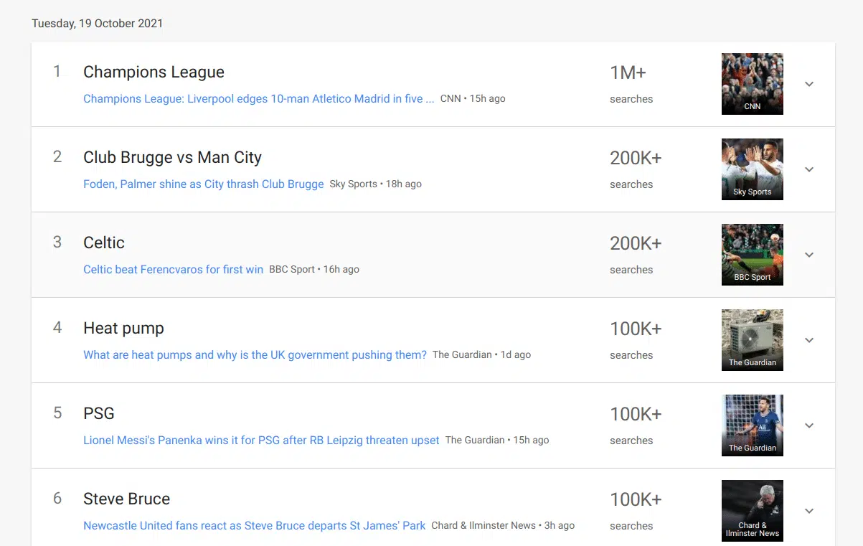This screenshot has height=546, width=863.
Task: Click the Tuesday, 19 October 2021 date heading
Action: (x=98, y=23)
